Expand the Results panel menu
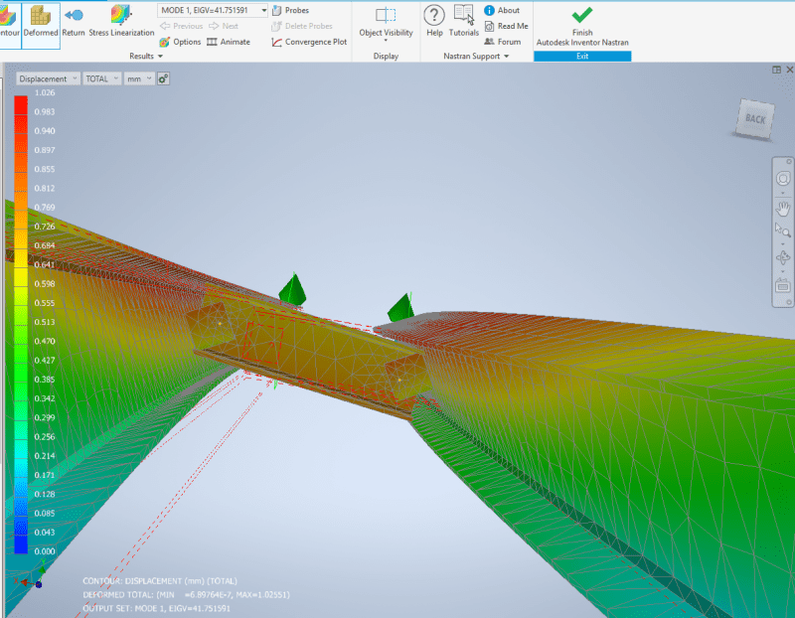Image resolution: width=795 pixels, height=618 pixels. click(x=146, y=56)
